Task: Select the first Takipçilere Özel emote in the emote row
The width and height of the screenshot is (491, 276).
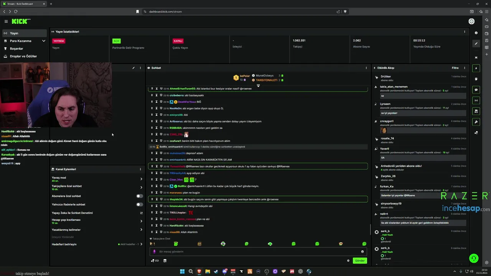Action: 152,244
